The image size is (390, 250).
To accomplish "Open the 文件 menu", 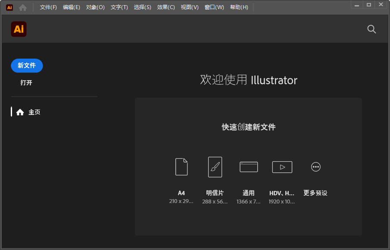I will click(x=47, y=7).
